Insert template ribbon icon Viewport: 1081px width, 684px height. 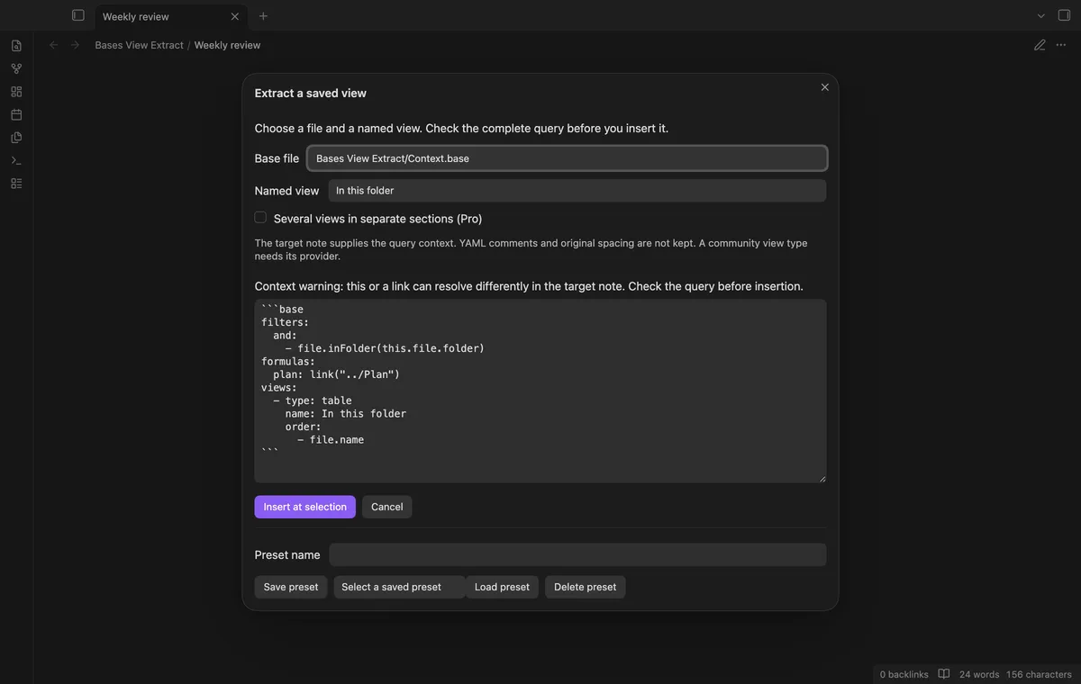click(16, 138)
